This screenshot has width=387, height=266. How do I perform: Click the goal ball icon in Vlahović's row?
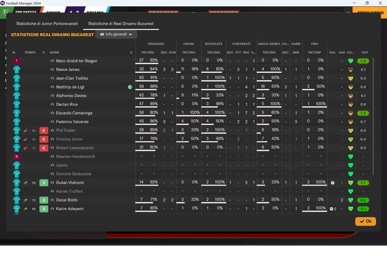point(332,183)
